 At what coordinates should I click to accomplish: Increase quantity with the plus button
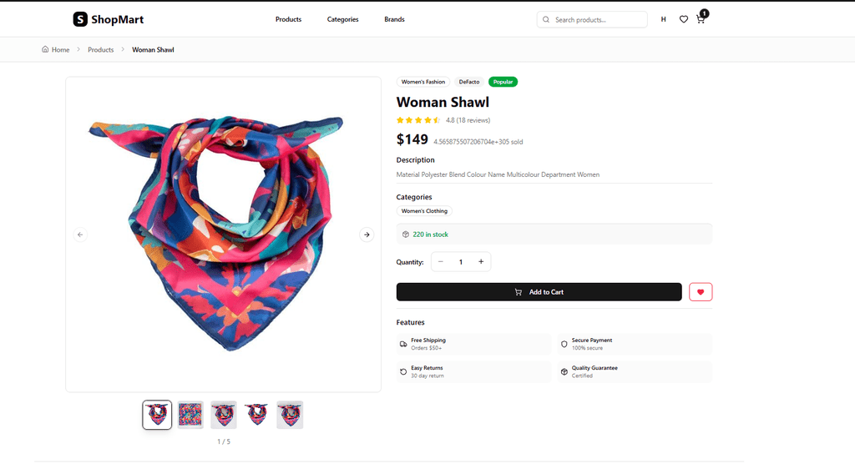point(481,262)
